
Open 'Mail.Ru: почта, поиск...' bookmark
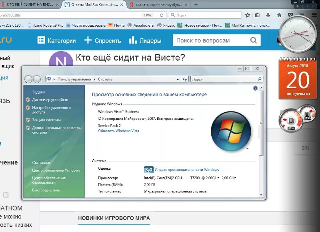click(248, 26)
